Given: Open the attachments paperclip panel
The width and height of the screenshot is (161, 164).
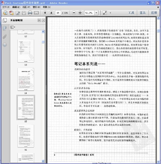Looking at the screenshot, I should (5, 37).
